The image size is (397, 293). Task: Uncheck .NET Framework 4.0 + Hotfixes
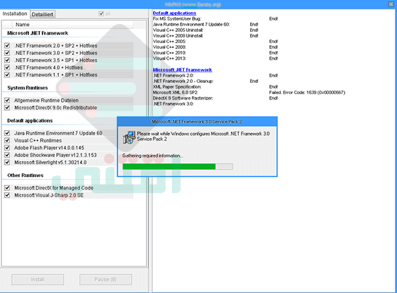click(7, 68)
